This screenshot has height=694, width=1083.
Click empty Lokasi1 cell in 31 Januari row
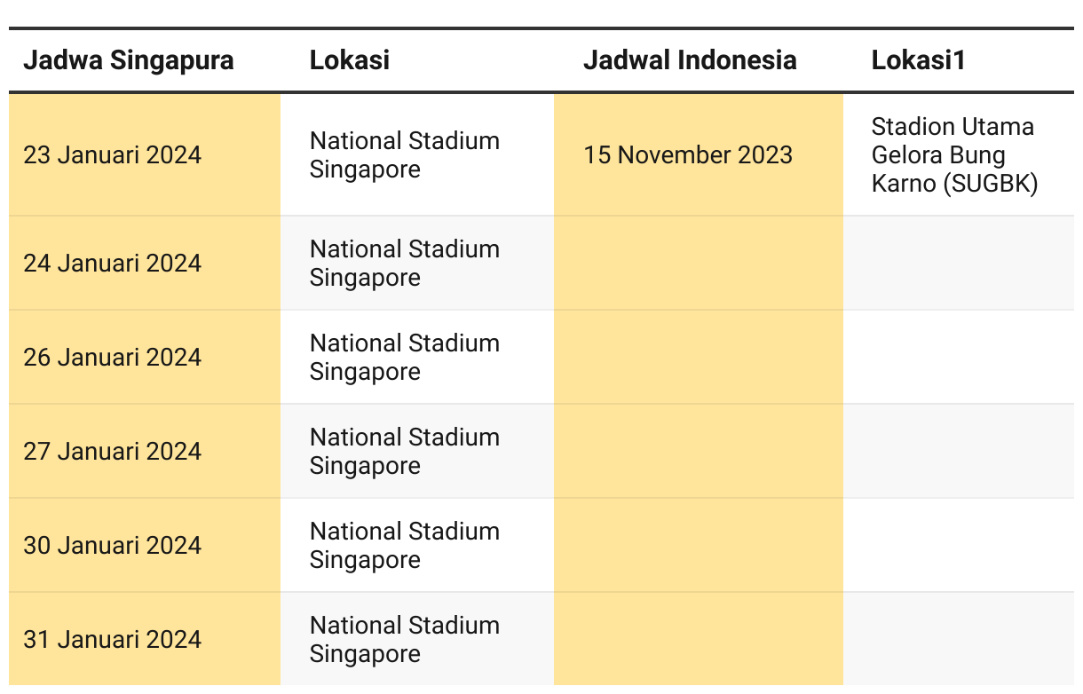click(959, 639)
